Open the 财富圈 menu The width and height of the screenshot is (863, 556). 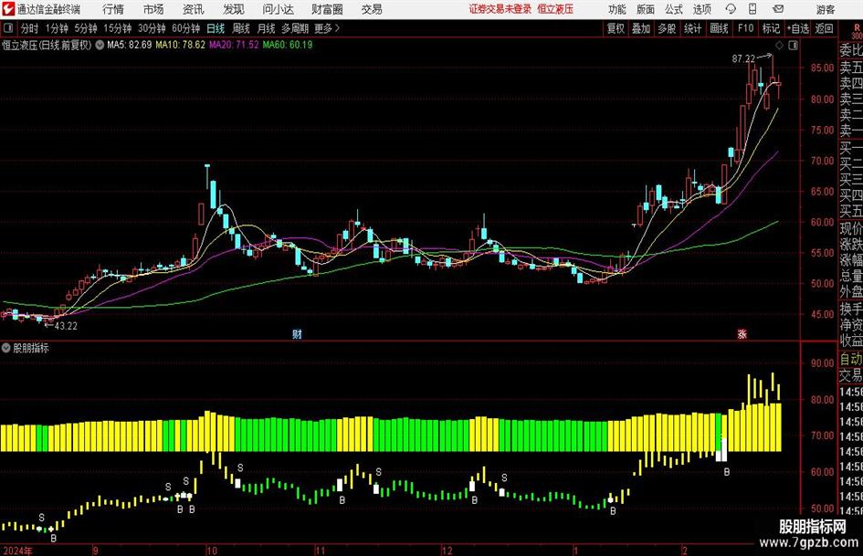327,9
